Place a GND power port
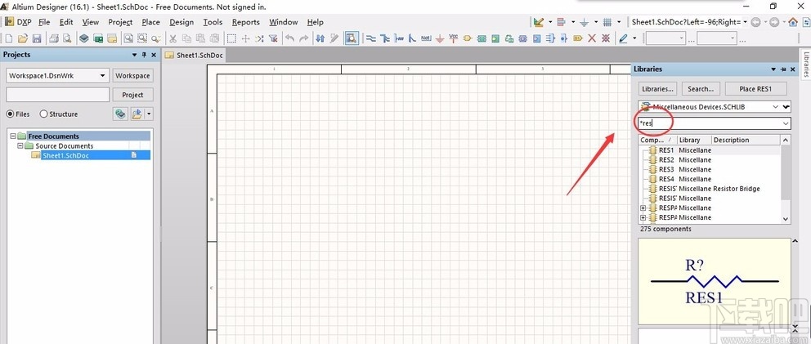 pos(440,38)
